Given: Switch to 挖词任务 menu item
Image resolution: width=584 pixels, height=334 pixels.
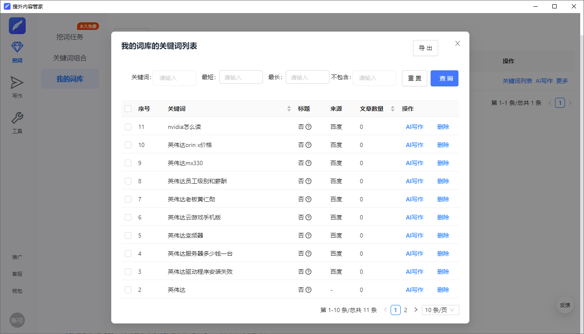Looking at the screenshot, I should 70,37.
